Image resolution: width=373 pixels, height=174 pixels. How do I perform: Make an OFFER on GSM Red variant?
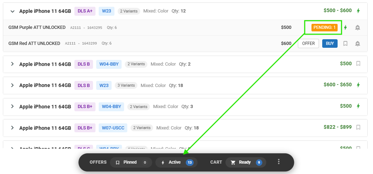click(x=308, y=43)
